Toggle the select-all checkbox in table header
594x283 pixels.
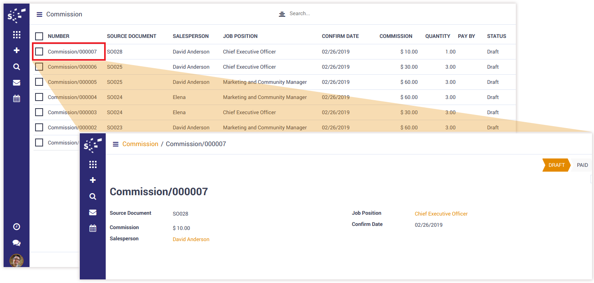(39, 36)
